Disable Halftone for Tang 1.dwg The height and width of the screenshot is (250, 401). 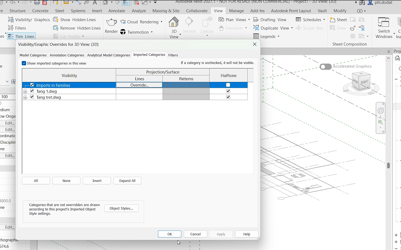point(228,91)
